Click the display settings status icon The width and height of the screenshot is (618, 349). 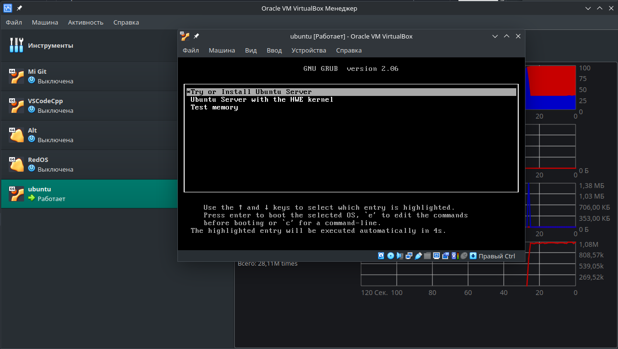point(436,255)
